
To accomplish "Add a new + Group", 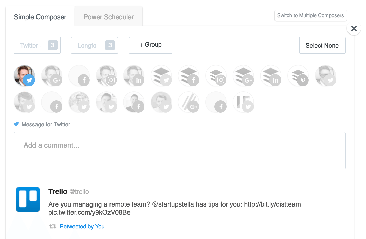I will [151, 45].
